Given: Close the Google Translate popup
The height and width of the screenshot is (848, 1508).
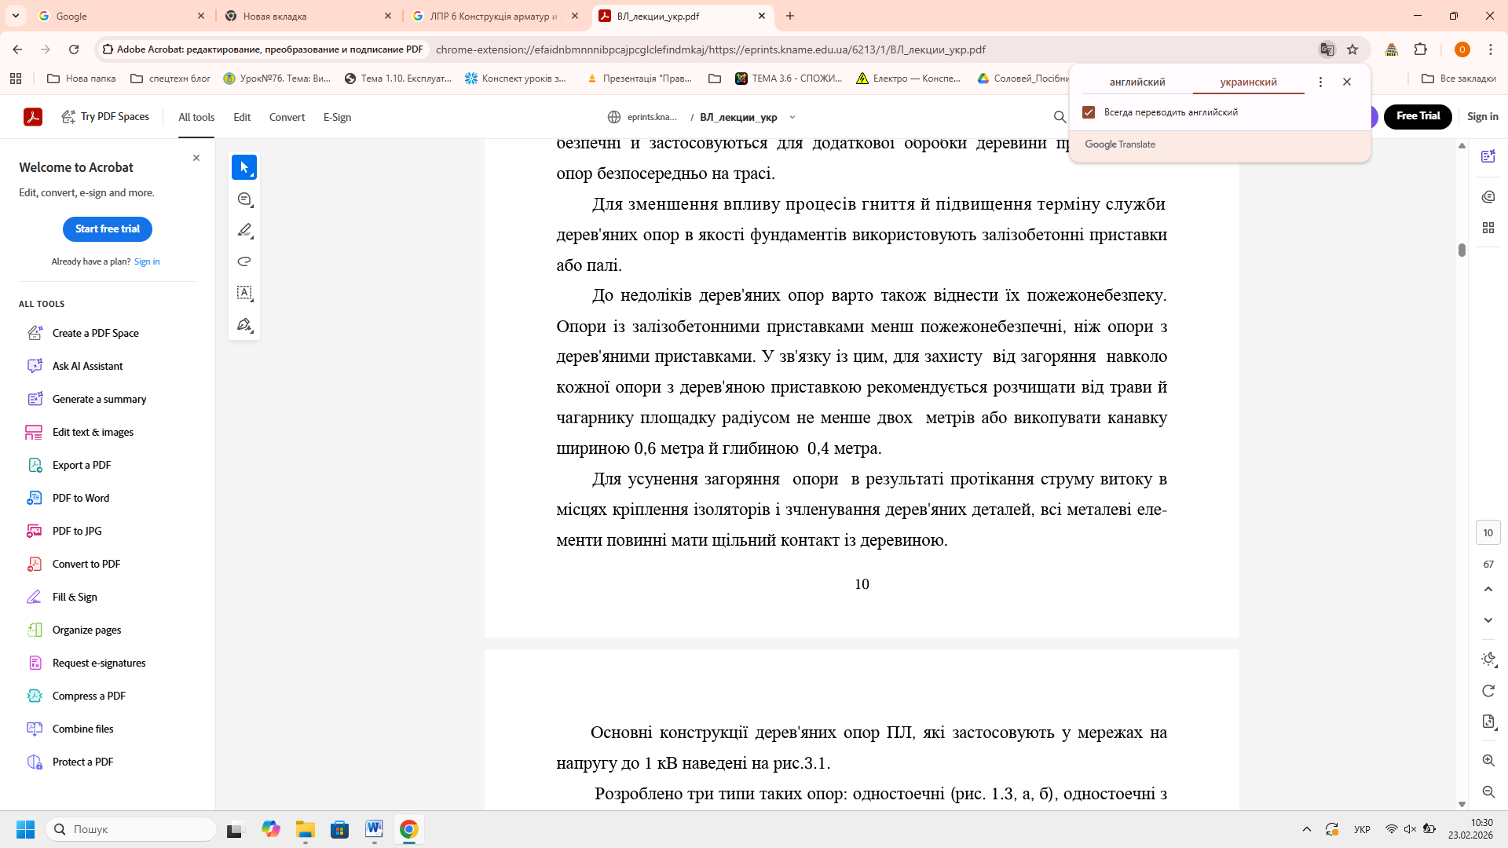Looking at the screenshot, I should point(1347,82).
